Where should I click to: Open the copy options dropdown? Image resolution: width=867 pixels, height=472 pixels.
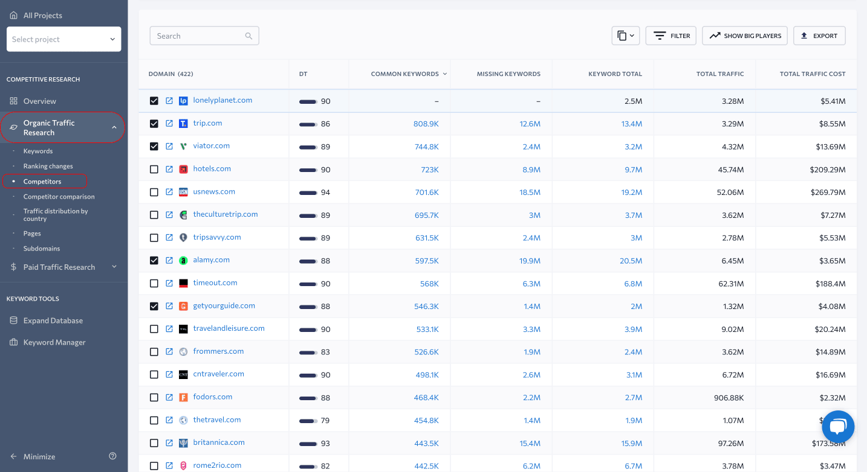coord(626,36)
